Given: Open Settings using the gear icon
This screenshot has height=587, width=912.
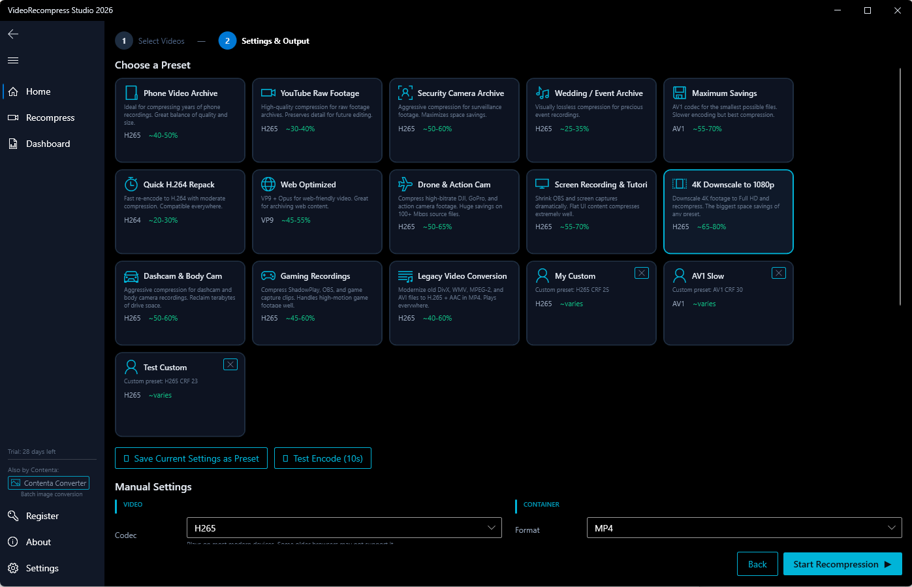Looking at the screenshot, I should [14, 568].
